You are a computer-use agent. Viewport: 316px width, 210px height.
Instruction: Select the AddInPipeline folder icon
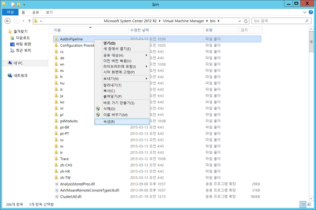click(x=57, y=39)
